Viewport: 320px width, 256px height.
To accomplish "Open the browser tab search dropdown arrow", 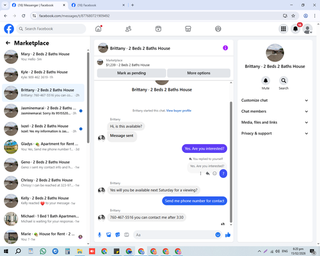I will click(5, 5).
